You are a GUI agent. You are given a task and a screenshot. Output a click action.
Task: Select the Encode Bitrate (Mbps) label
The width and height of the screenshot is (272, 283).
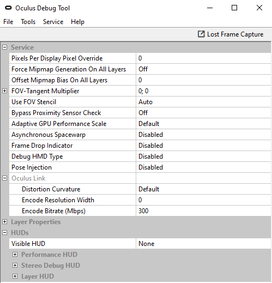(x=53, y=211)
